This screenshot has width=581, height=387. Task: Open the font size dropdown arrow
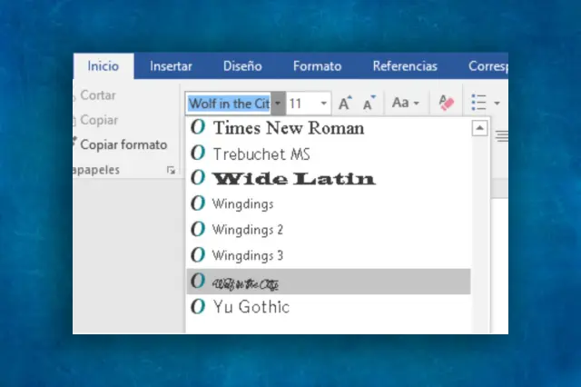click(324, 104)
